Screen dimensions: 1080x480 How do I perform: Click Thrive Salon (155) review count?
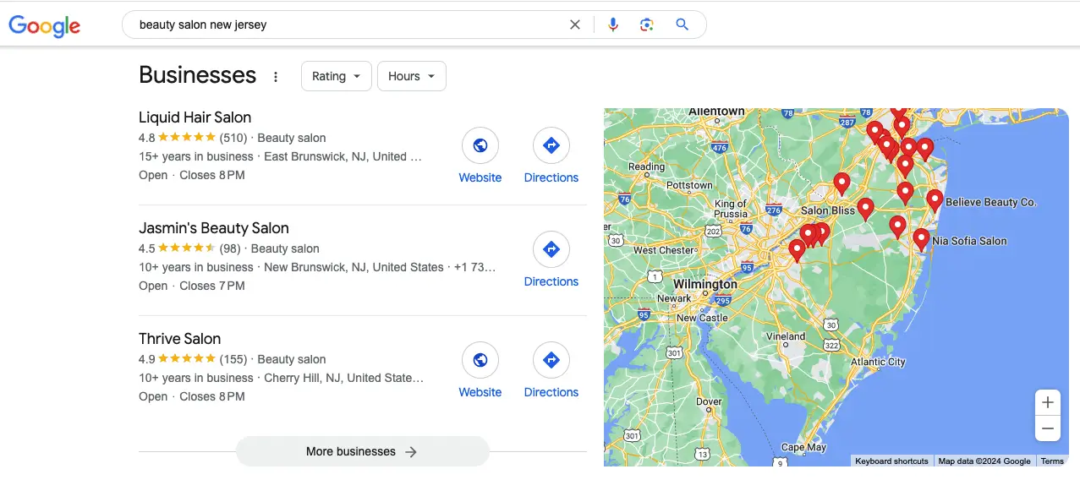pos(233,359)
